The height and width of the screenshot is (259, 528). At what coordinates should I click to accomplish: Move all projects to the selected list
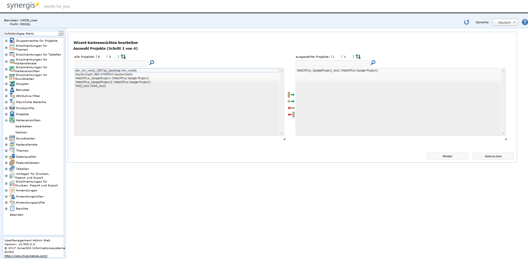point(291,95)
